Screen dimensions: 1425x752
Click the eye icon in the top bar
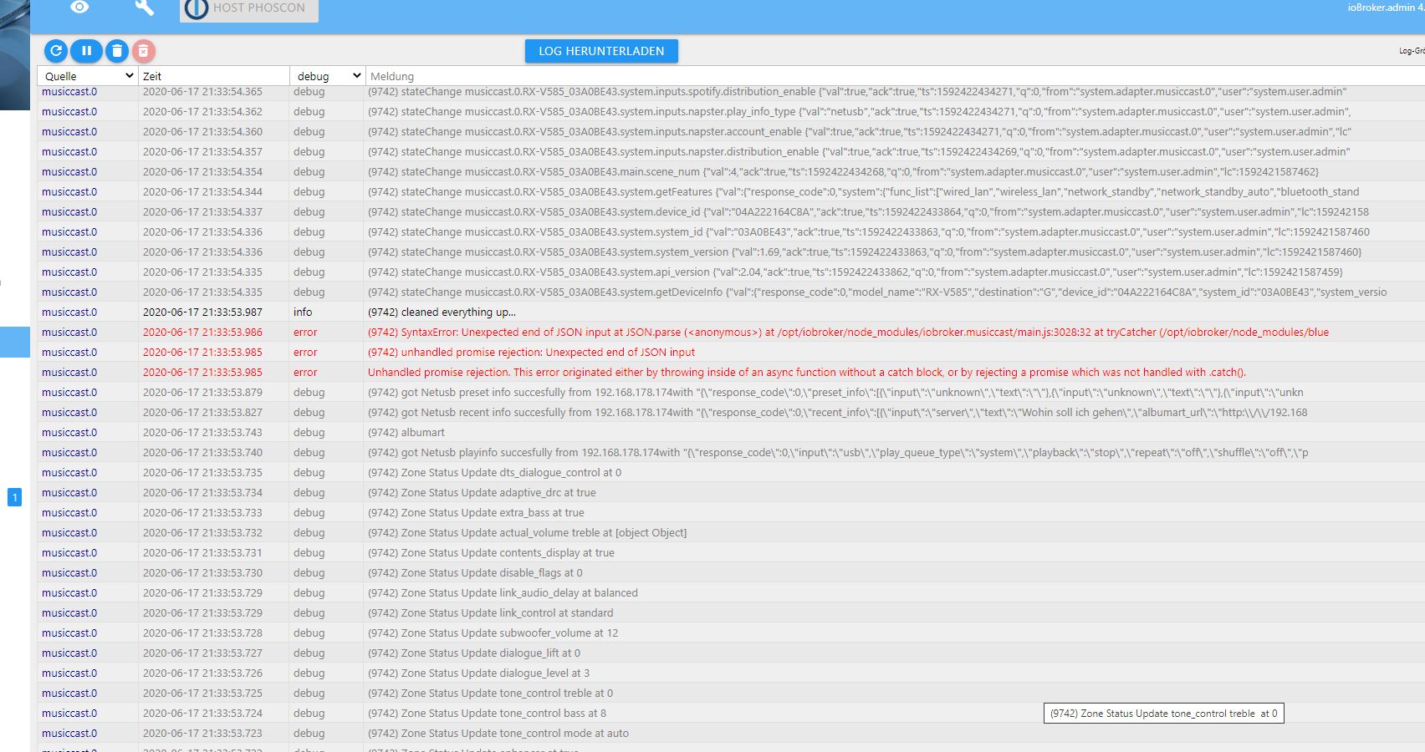[x=79, y=8]
